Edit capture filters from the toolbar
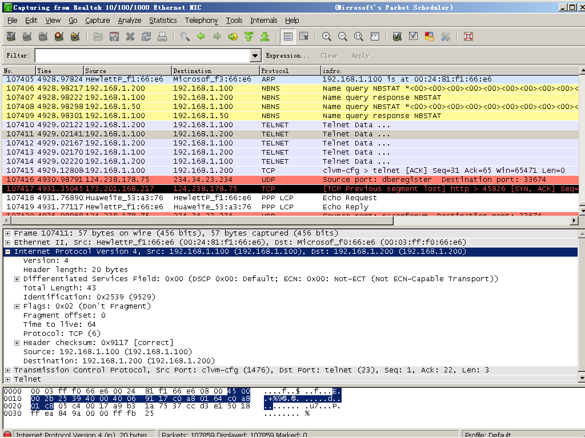The image size is (585, 438). [398, 36]
